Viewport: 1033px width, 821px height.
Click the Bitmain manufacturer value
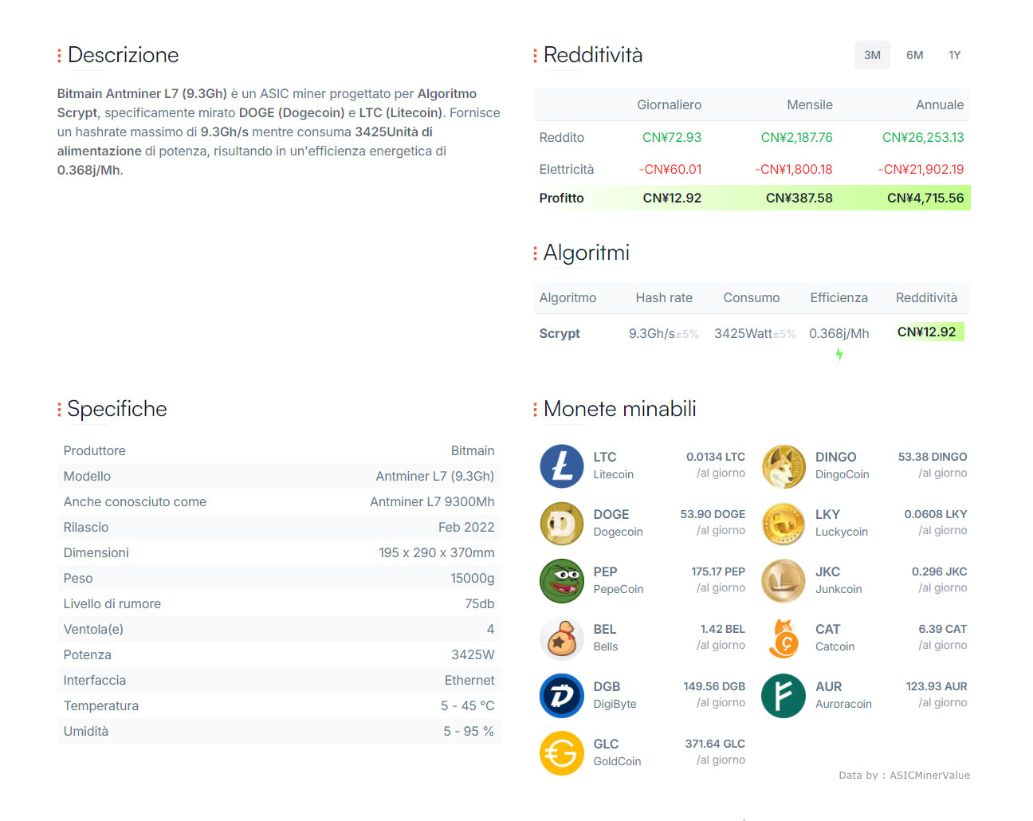473,450
